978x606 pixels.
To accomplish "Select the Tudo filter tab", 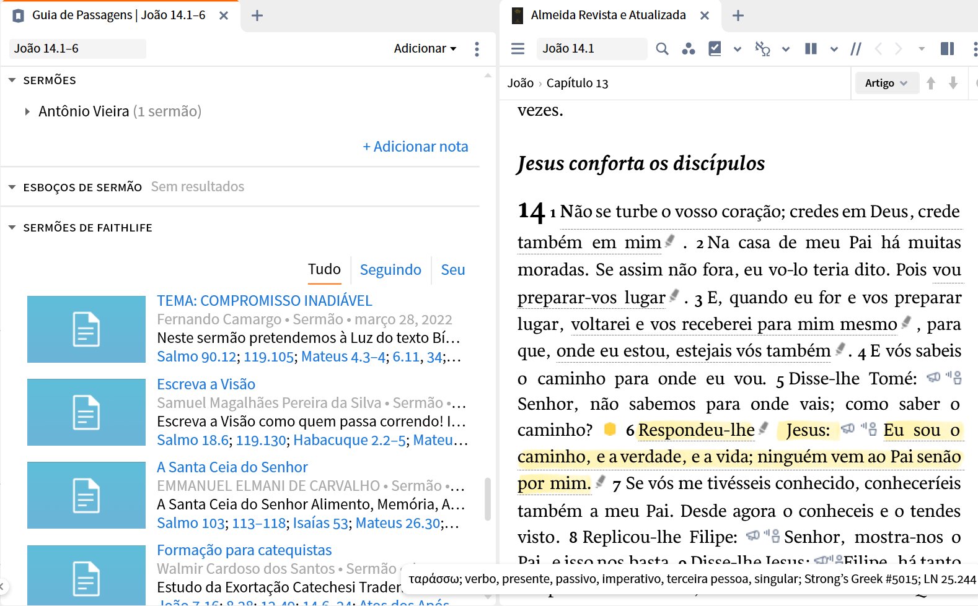I will (x=324, y=269).
